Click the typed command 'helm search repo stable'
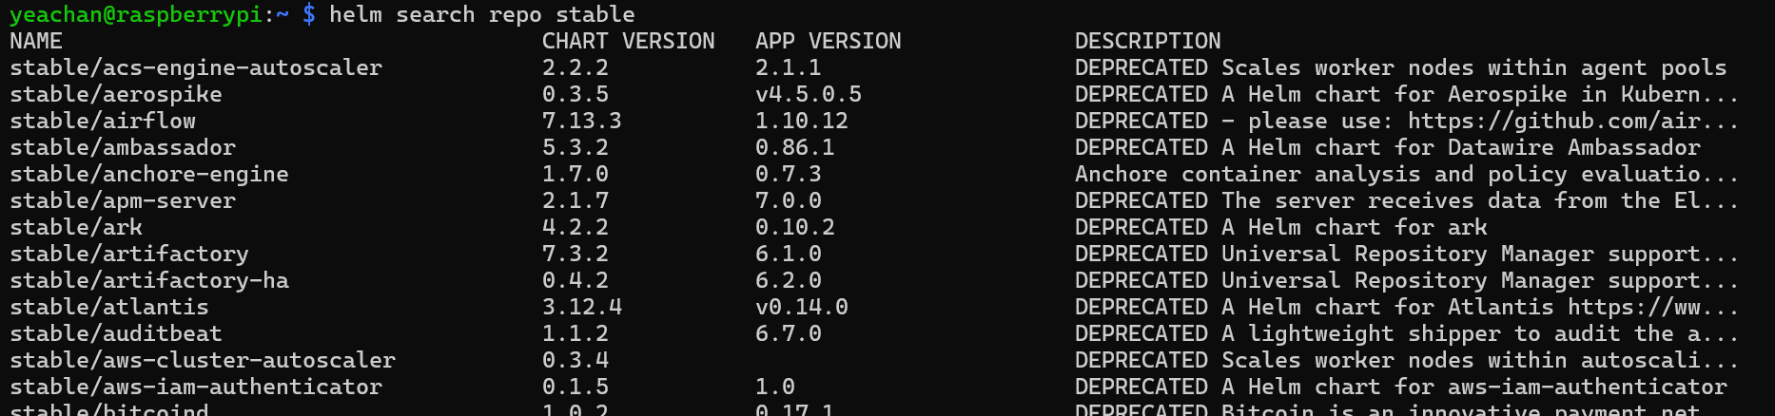Image resolution: width=1775 pixels, height=416 pixels. point(481,14)
